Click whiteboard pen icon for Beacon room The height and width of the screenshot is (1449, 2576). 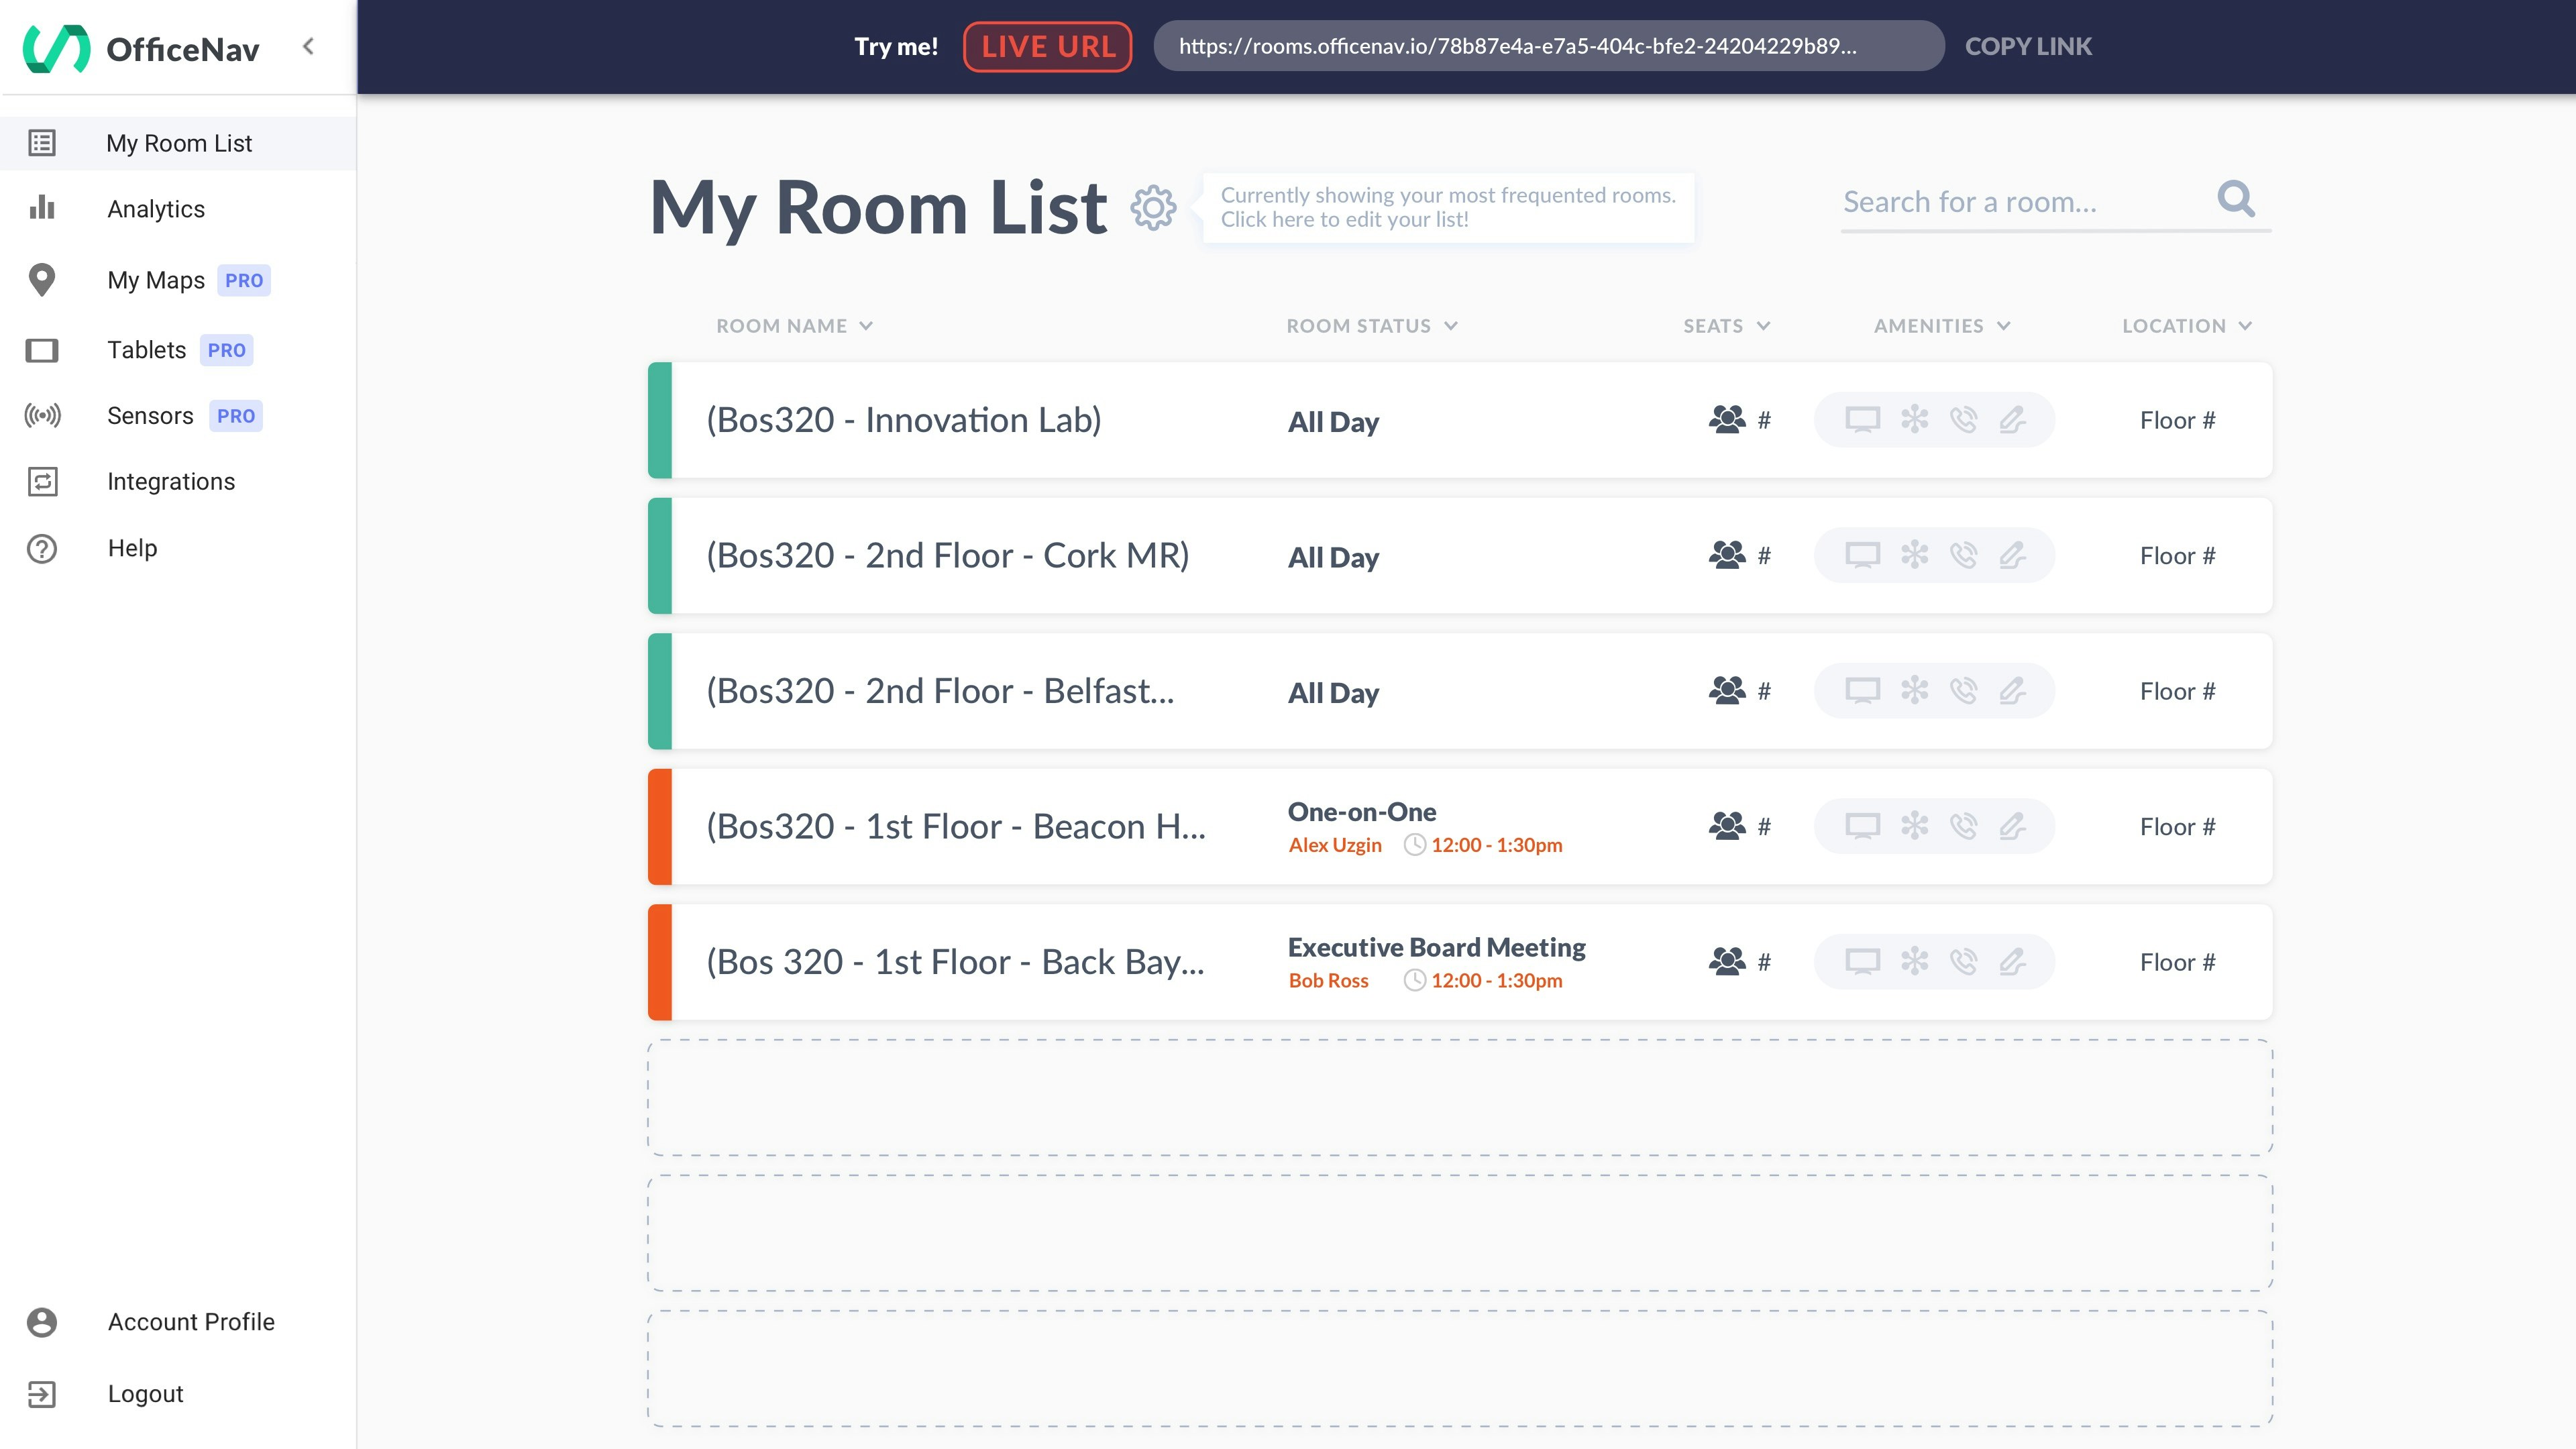[2012, 826]
